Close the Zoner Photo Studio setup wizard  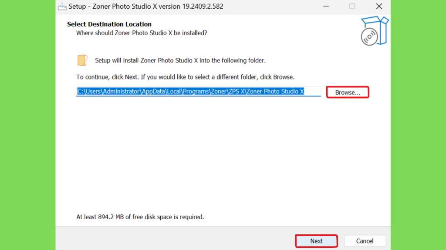(379, 6)
